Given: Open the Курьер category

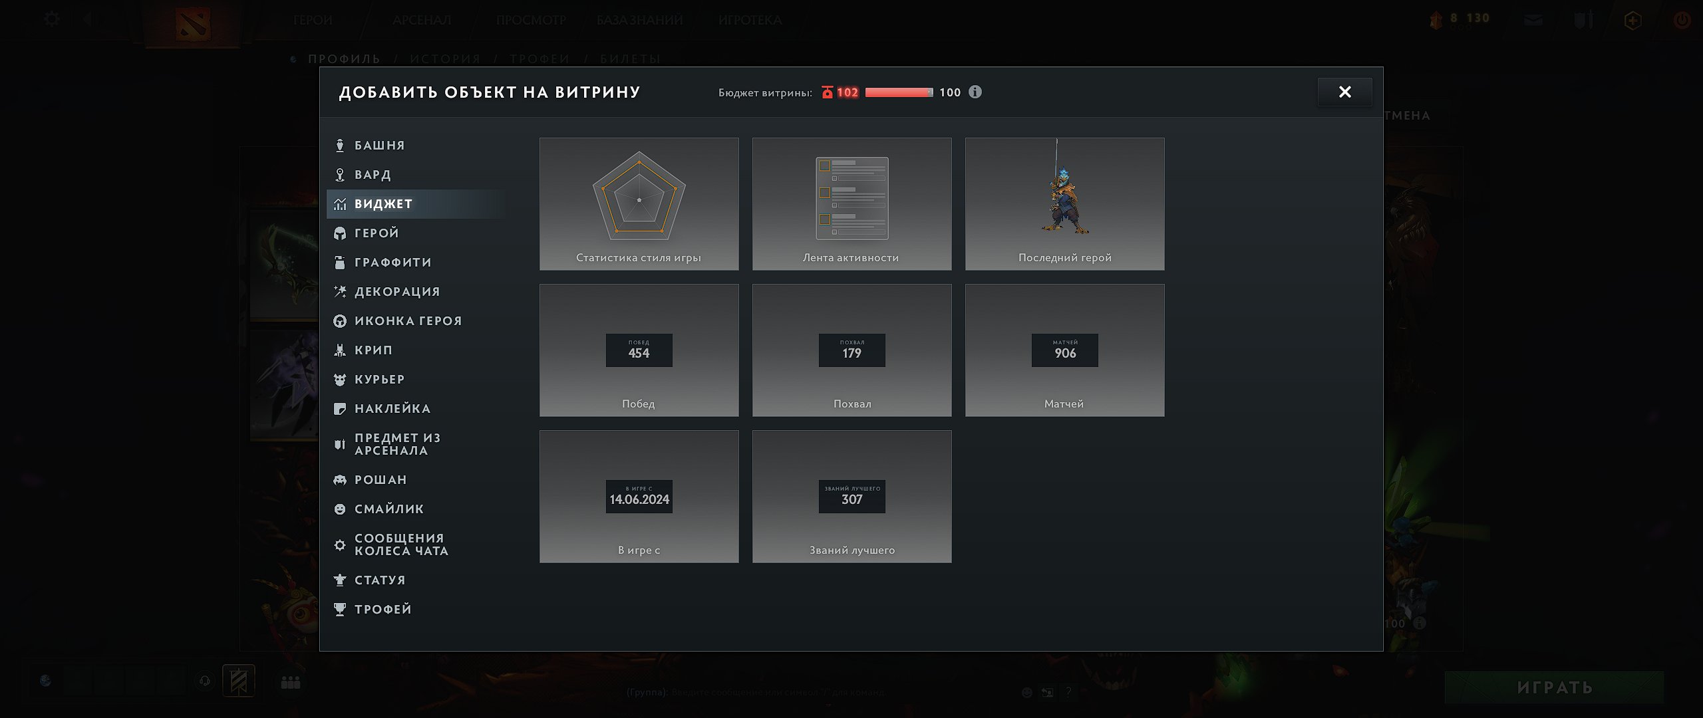Looking at the screenshot, I should 416,379.
